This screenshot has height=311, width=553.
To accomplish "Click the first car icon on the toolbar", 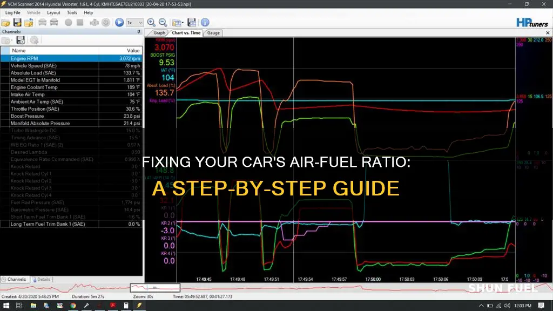I will click(x=42, y=23).
